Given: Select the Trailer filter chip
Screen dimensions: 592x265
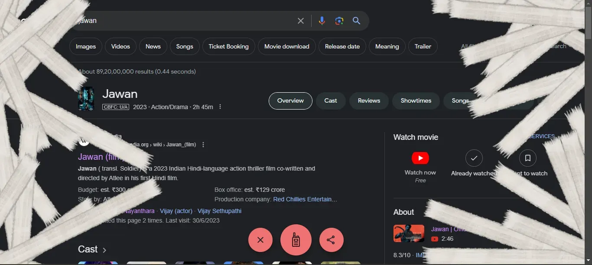Looking at the screenshot, I should 423,46.
